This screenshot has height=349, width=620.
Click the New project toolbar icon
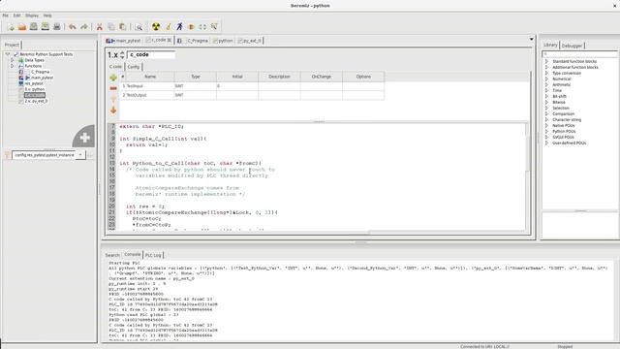pos(11,27)
